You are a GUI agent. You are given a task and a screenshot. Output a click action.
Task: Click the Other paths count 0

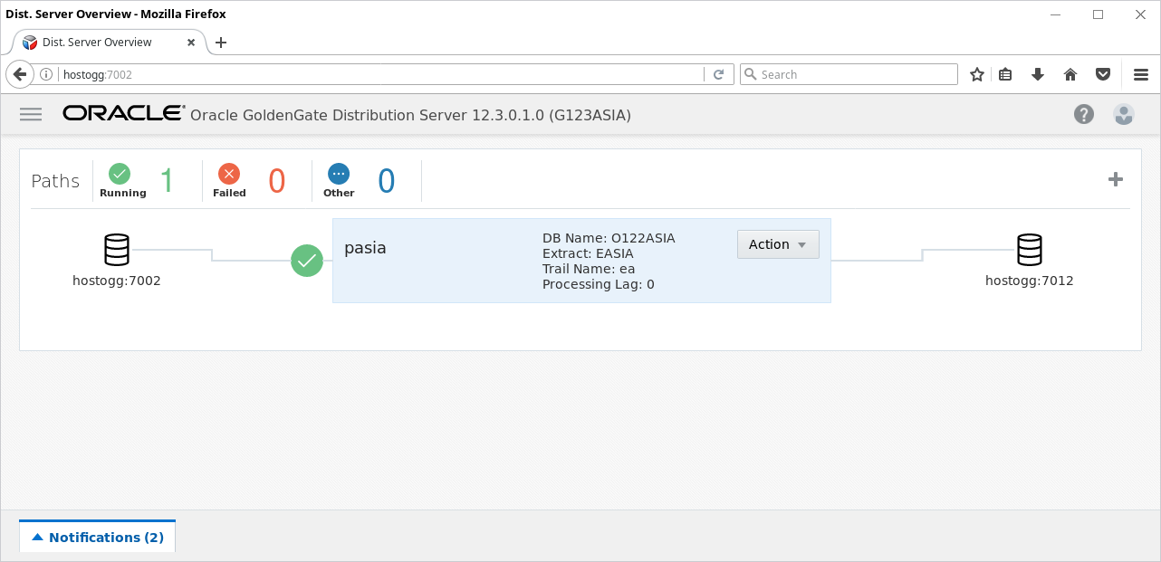click(387, 181)
